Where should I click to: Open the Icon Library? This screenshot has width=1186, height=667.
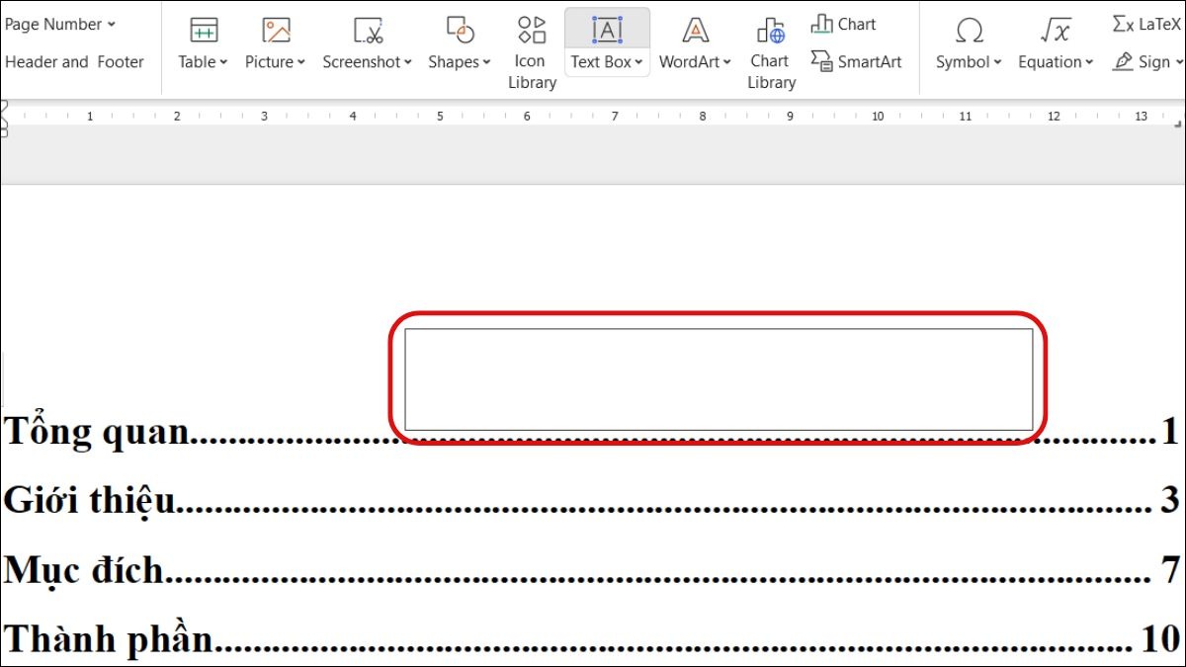pos(532,51)
